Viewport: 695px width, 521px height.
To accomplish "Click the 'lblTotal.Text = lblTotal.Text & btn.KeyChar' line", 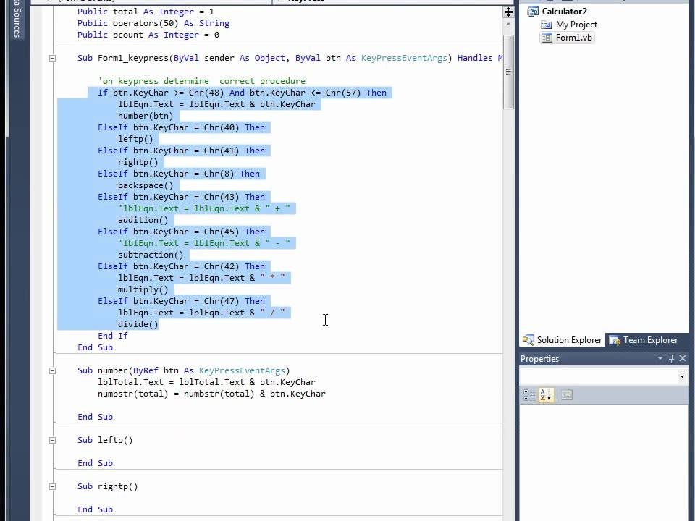I will tap(206, 382).
